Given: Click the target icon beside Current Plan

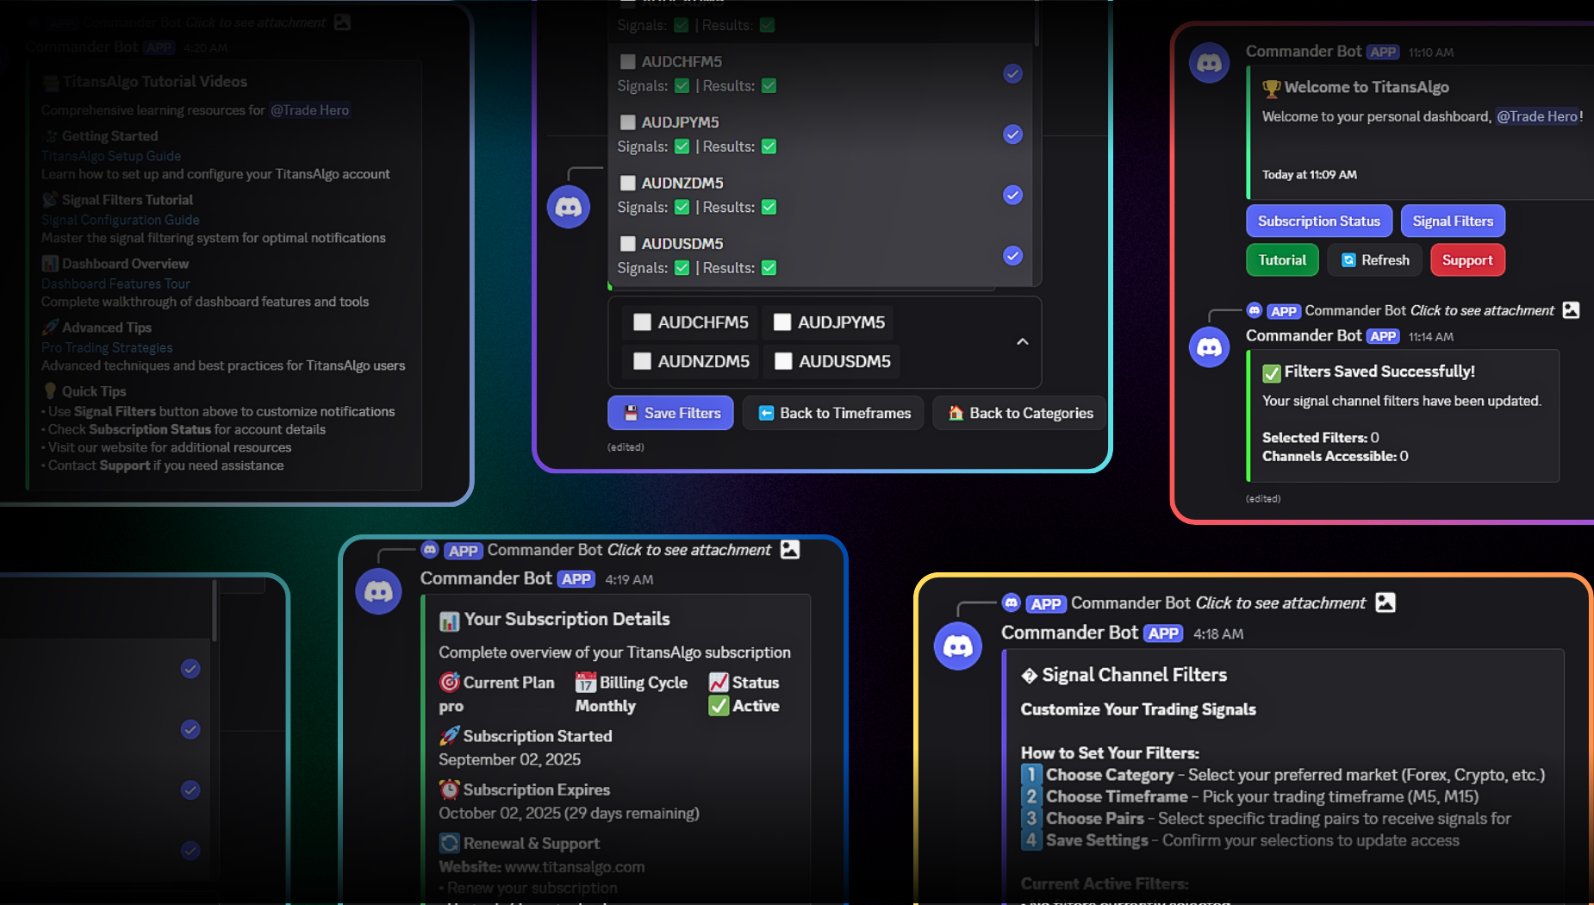Looking at the screenshot, I should [x=449, y=682].
